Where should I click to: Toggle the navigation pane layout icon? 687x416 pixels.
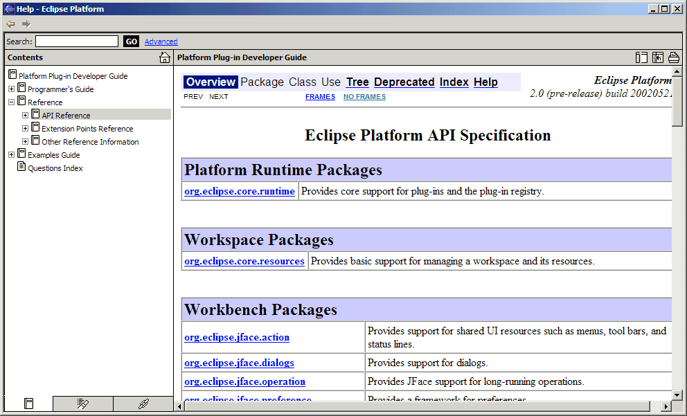coord(641,57)
